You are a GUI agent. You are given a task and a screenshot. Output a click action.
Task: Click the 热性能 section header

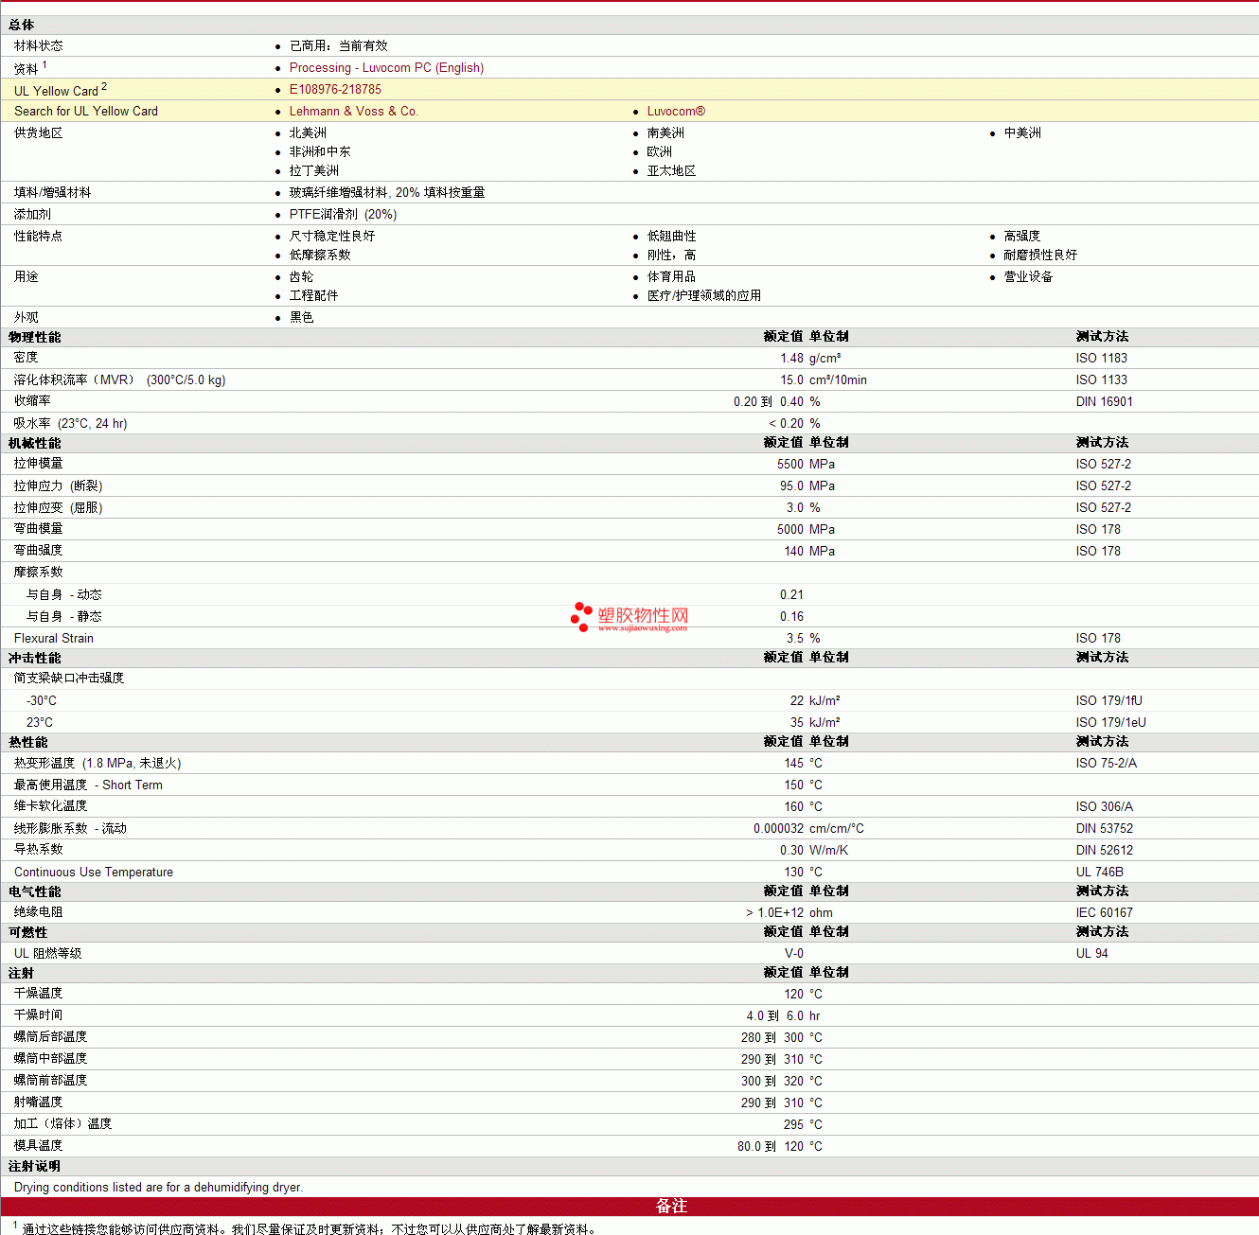tap(28, 743)
